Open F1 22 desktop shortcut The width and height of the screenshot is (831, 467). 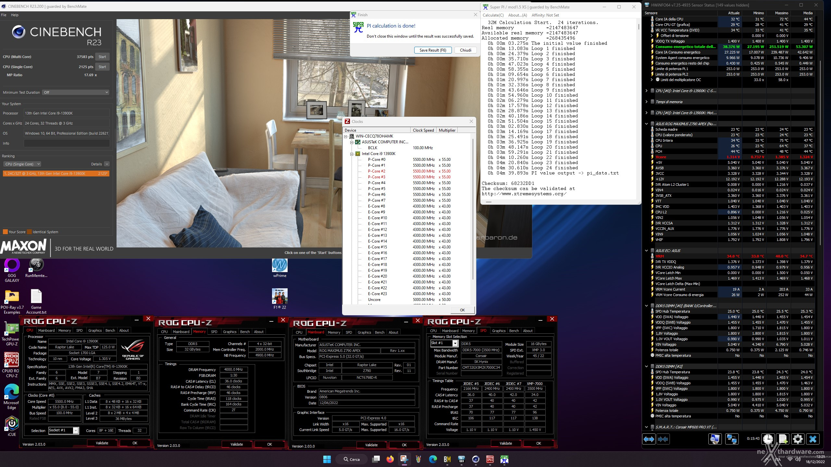279,299
